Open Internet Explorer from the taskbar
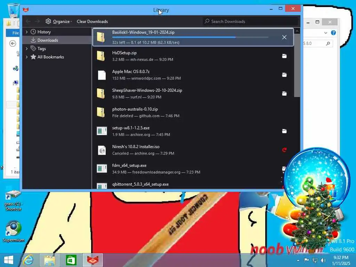 pos(29,260)
